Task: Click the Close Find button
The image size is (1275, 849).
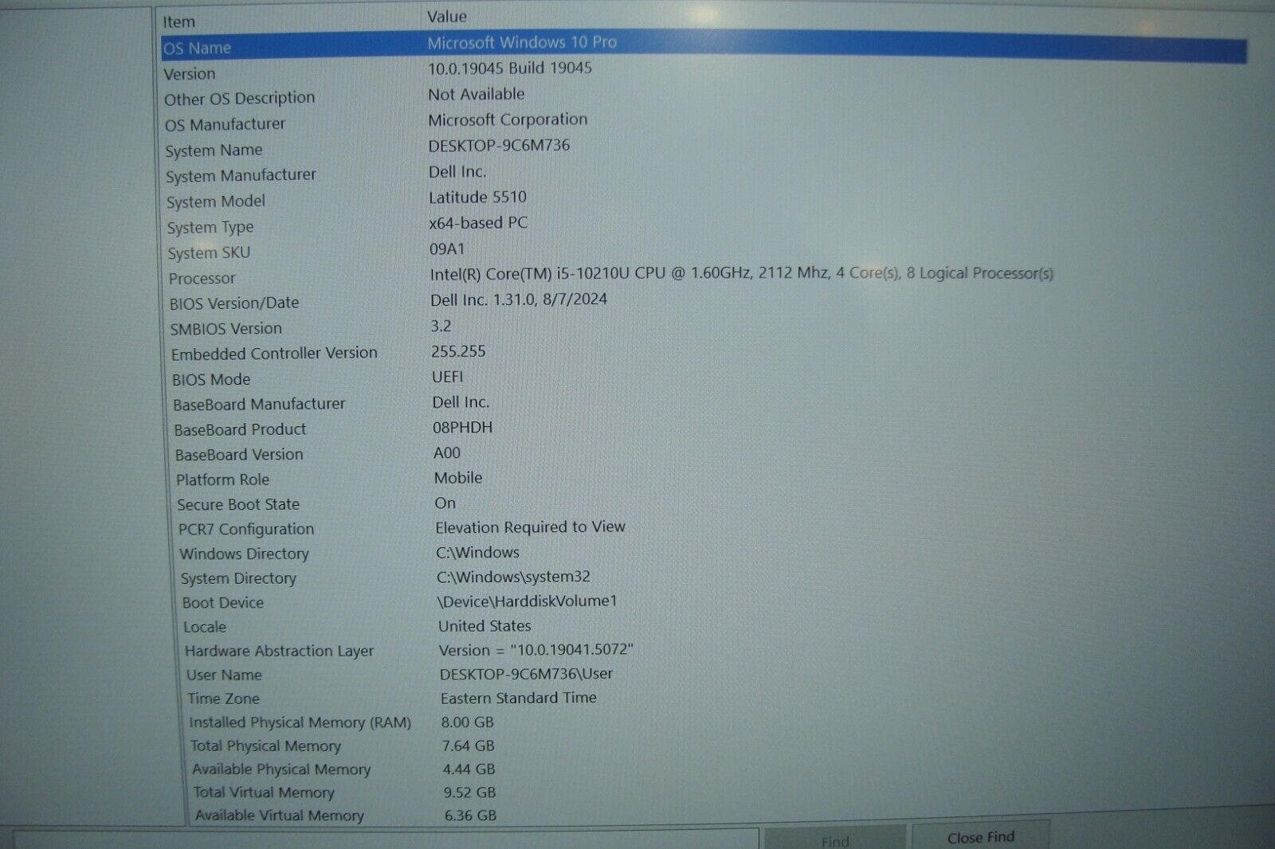Action: pos(980,837)
